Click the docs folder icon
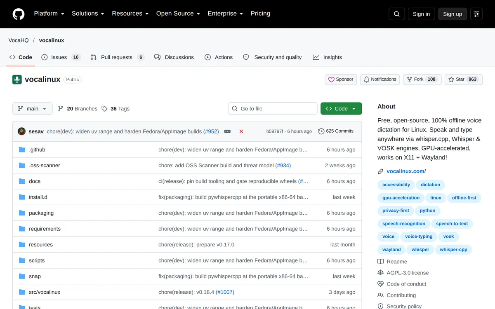The height and width of the screenshot is (309, 495). click(22, 181)
